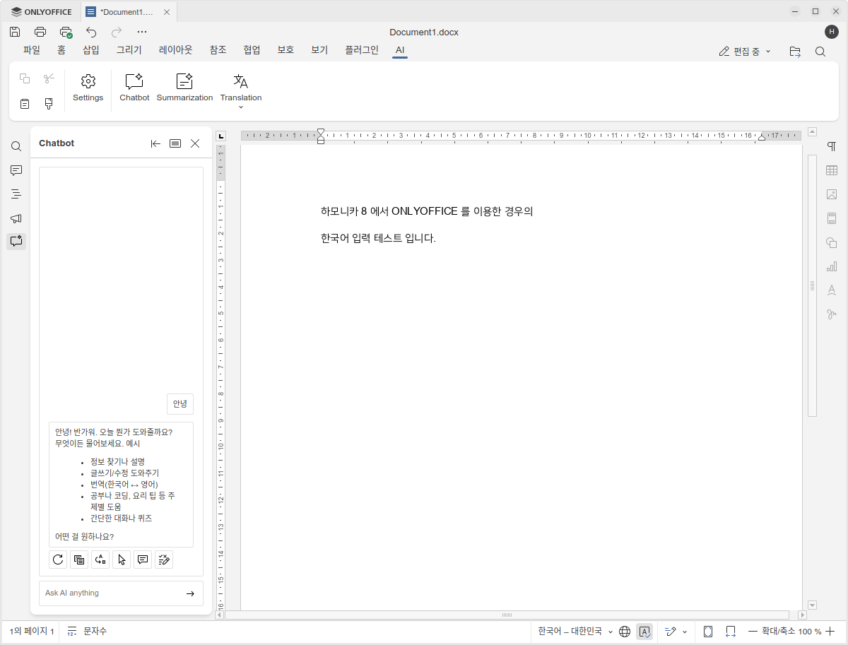Toggle fit-to-page view mode
Image resolution: width=848 pixels, height=645 pixels.
(x=707, y=631)
